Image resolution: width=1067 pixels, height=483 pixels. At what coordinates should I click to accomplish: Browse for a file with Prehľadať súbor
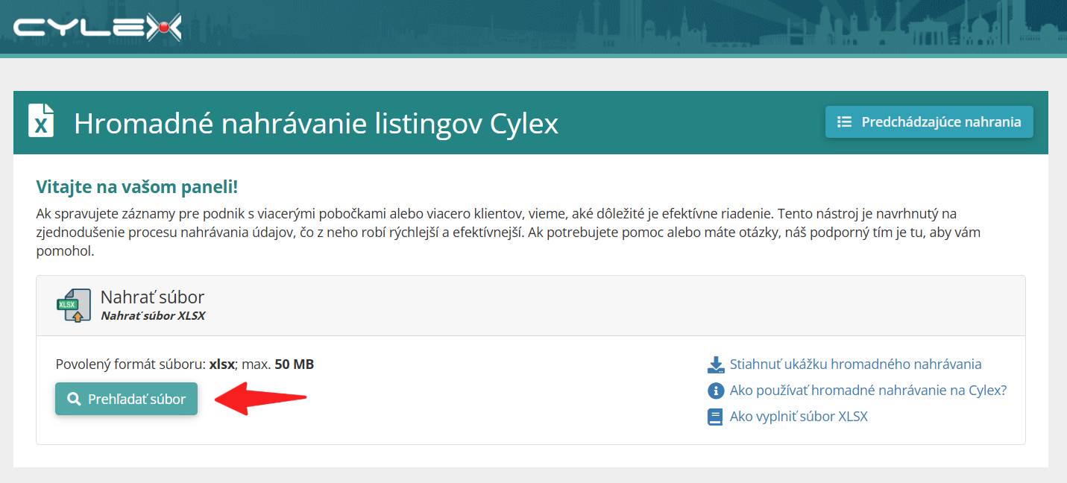click(x=126, y=399)
